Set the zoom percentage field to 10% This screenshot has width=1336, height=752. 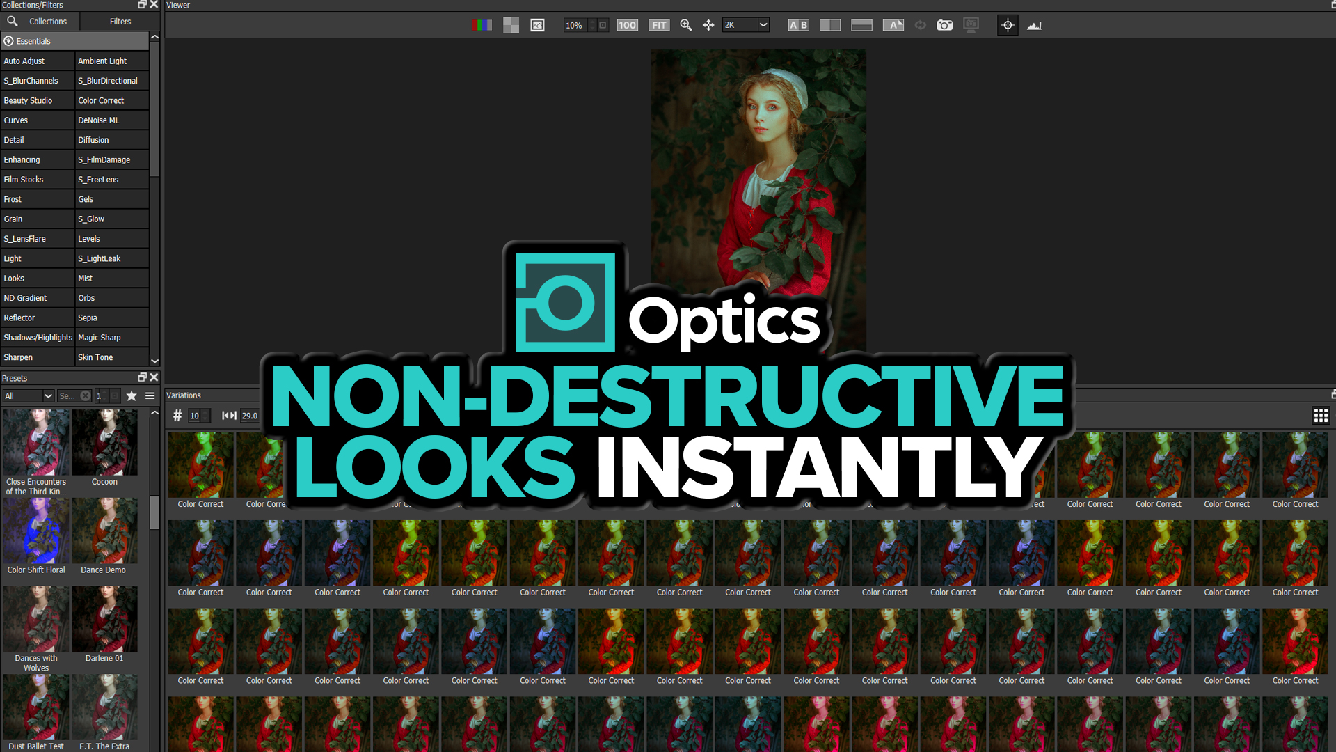coord(573,24)
